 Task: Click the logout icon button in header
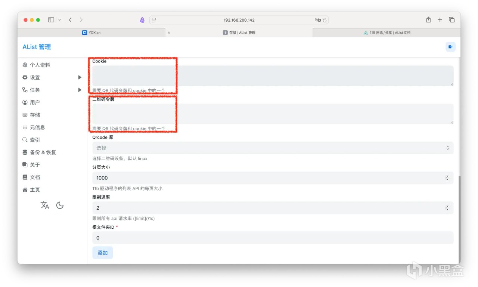(x=450, y=47)
